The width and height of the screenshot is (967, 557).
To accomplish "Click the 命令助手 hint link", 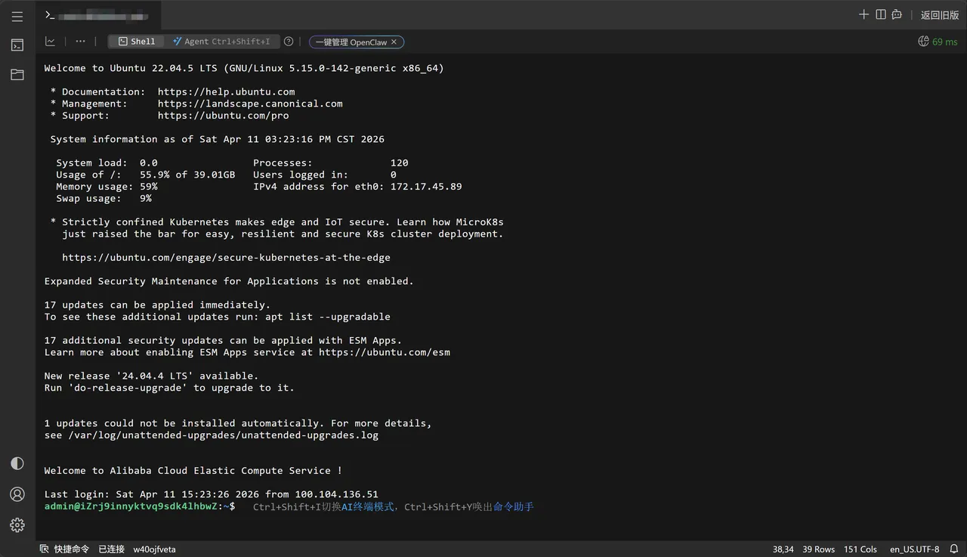I will point(514,506).
